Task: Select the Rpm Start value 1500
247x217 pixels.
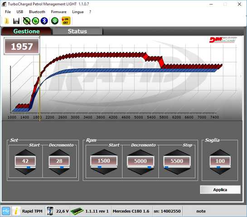Action: tap(104, 160)
